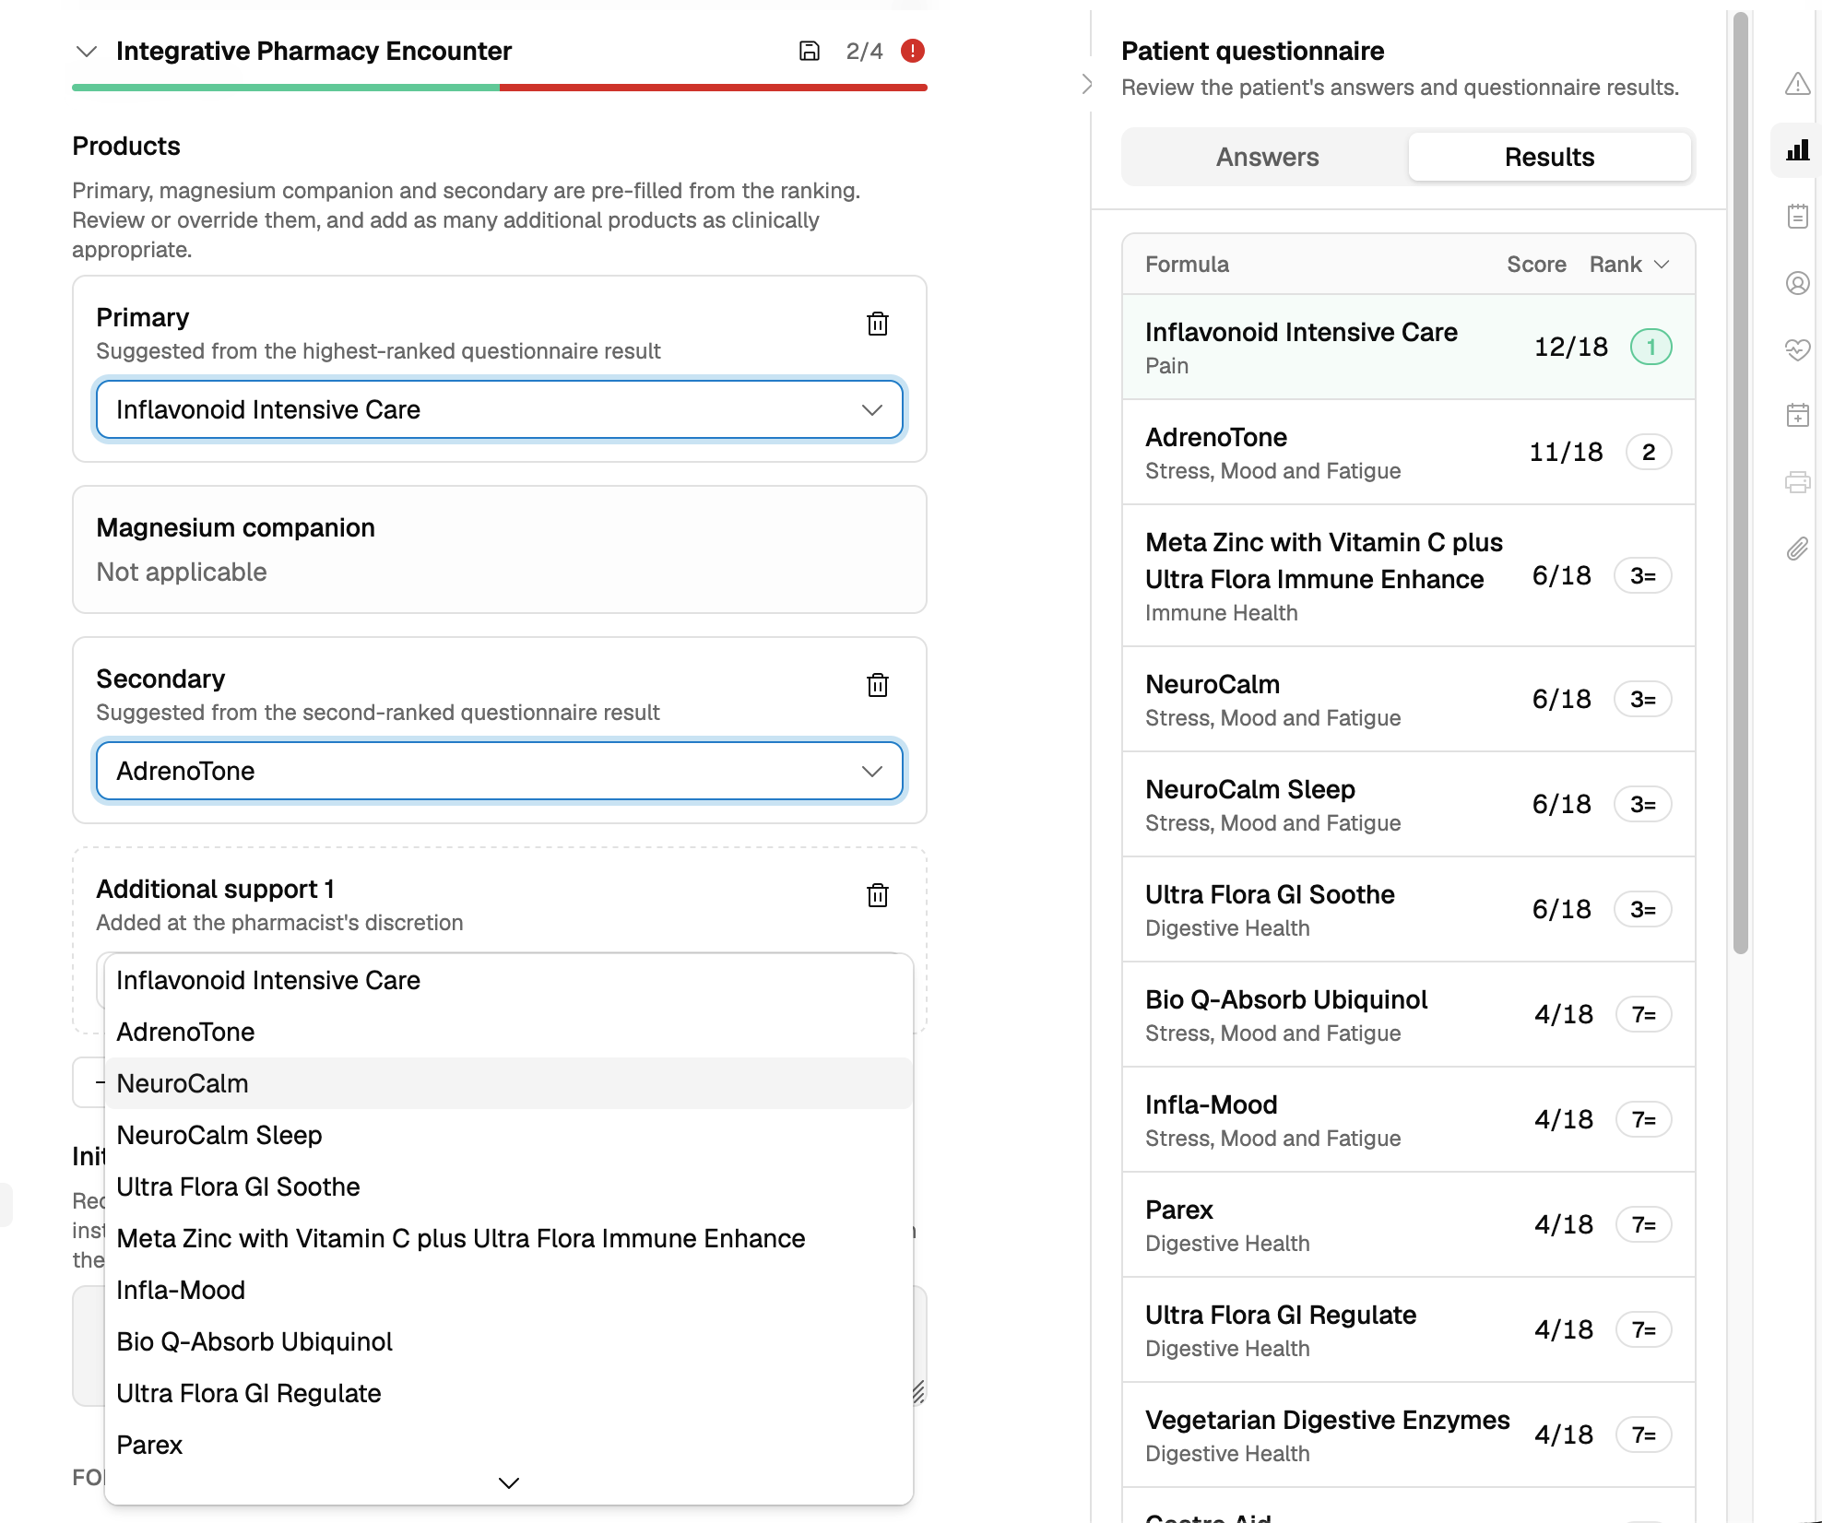Show more options via dropdown list down arrow
Screen dimensions: 1822x1523
pyautogui.click(x=508, y=1482)
